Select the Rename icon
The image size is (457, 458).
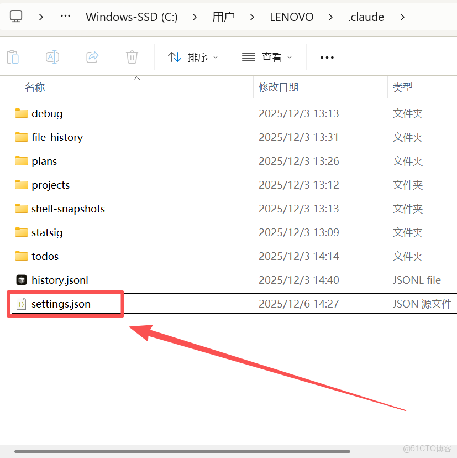pos(52,56)
